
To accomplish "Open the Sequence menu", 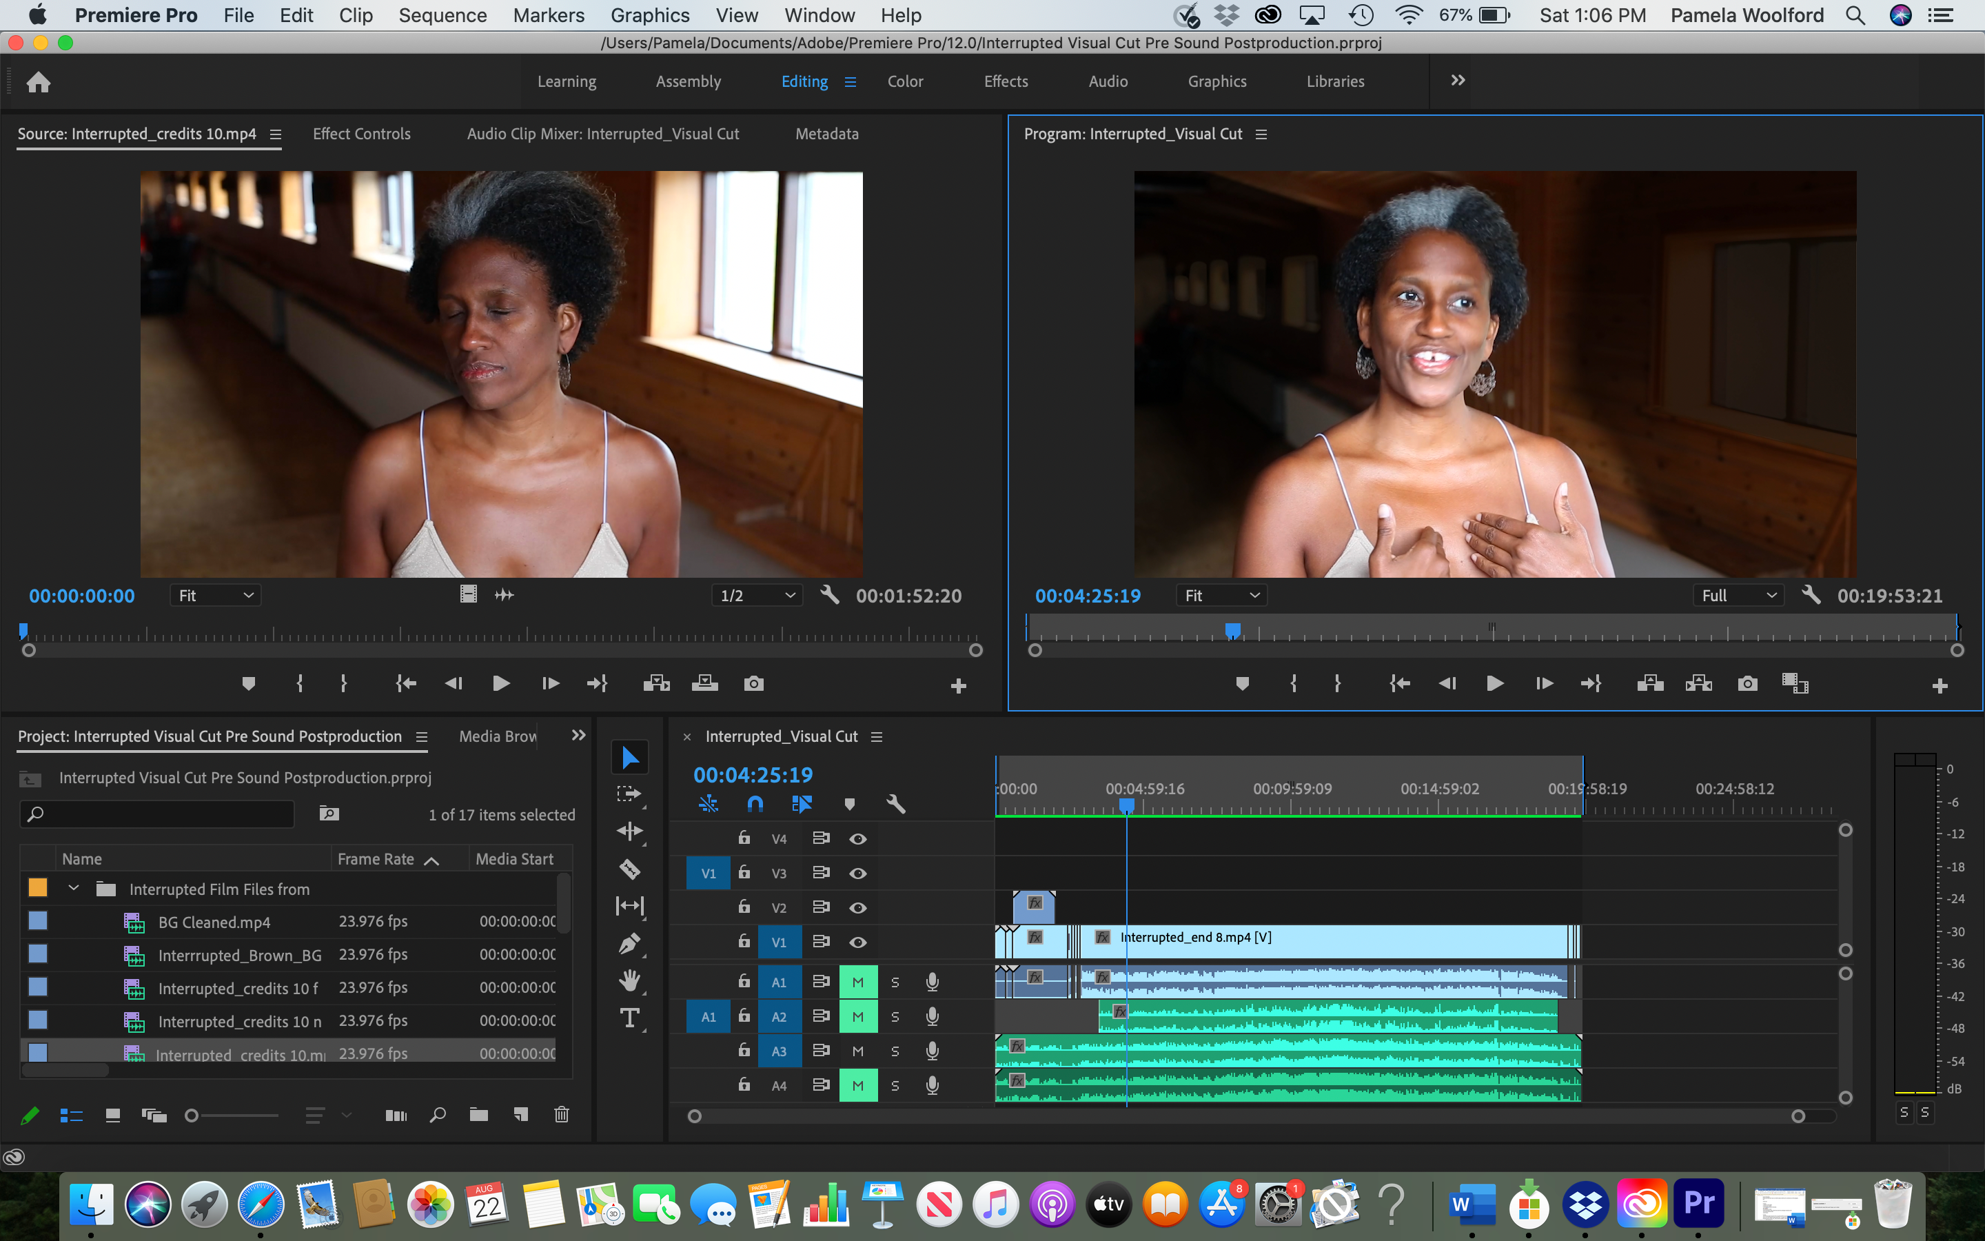I will (x=442, y=14).
